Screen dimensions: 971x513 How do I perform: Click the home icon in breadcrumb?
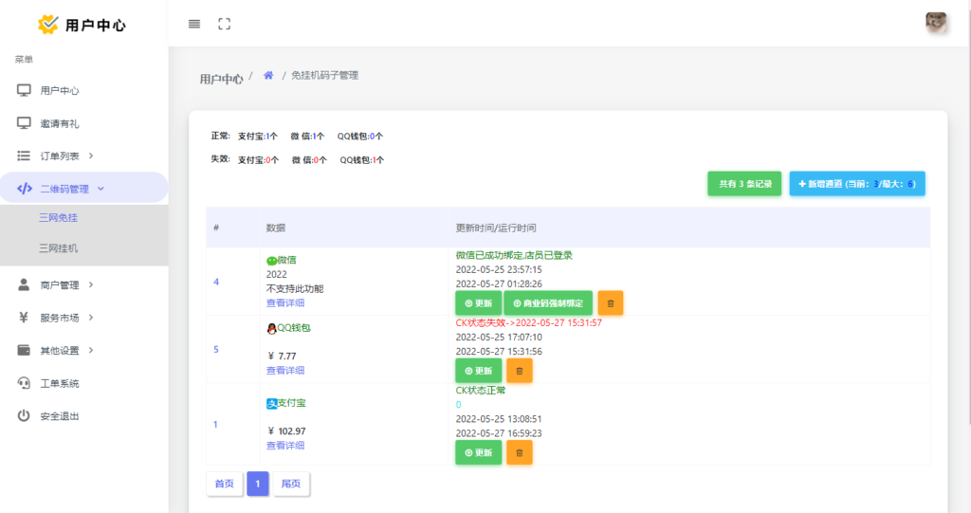coord(268,76)
